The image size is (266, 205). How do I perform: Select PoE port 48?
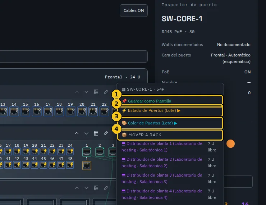pos(70,165)
